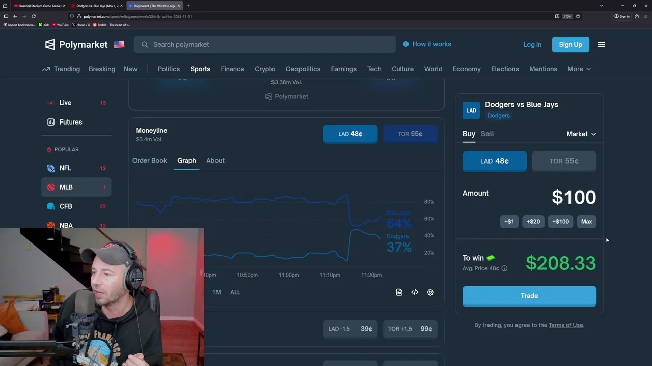Viewport: 652px width, 366px height.
Task: Open the browser's list all tabs chevron
Action: (x=602, y=6)
